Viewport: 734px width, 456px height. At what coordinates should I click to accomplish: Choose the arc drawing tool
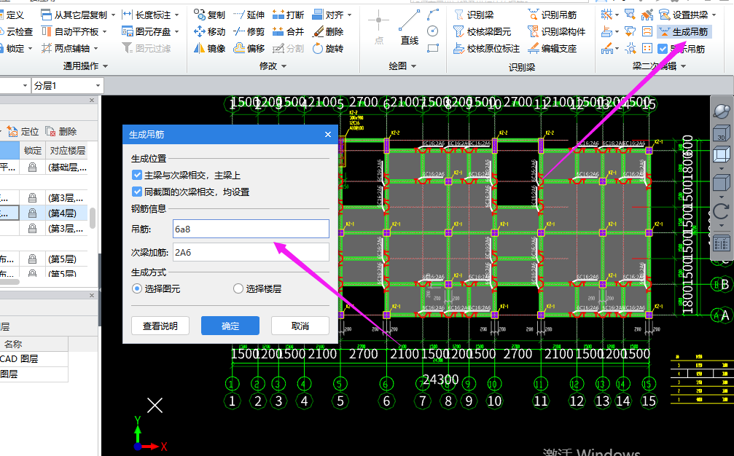click(433, 15)
